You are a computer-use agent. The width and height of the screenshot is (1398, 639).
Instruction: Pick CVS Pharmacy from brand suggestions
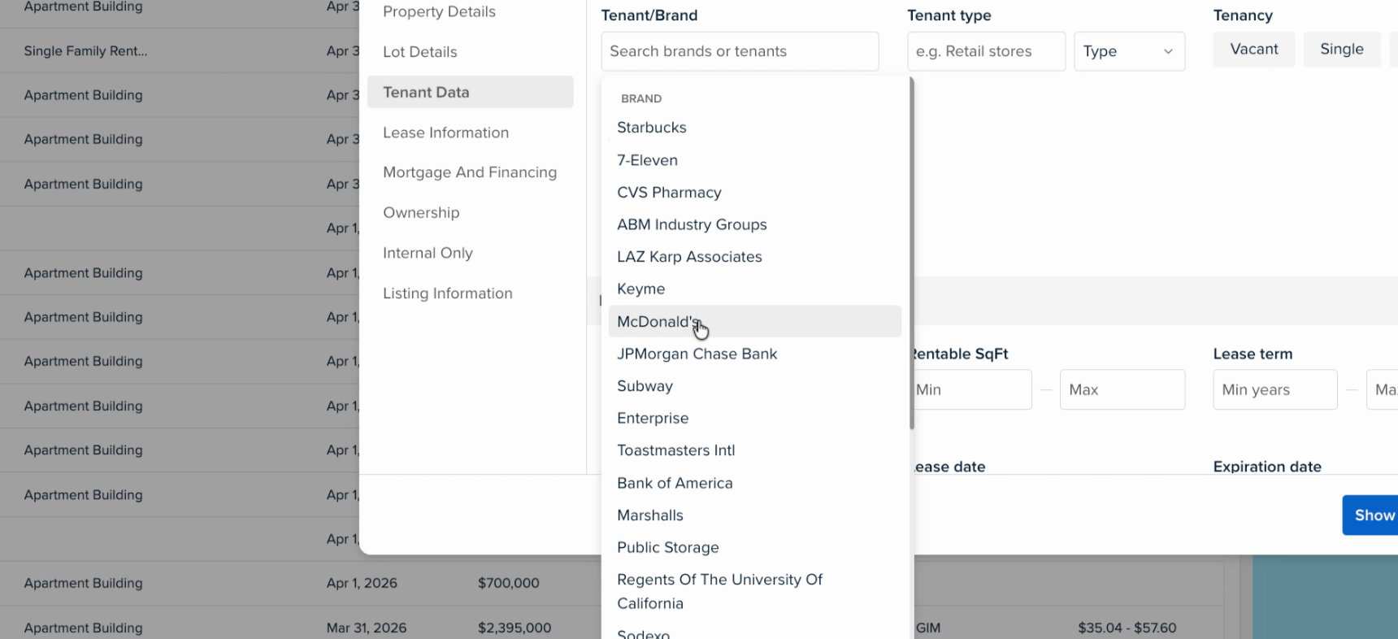point(669,193)
